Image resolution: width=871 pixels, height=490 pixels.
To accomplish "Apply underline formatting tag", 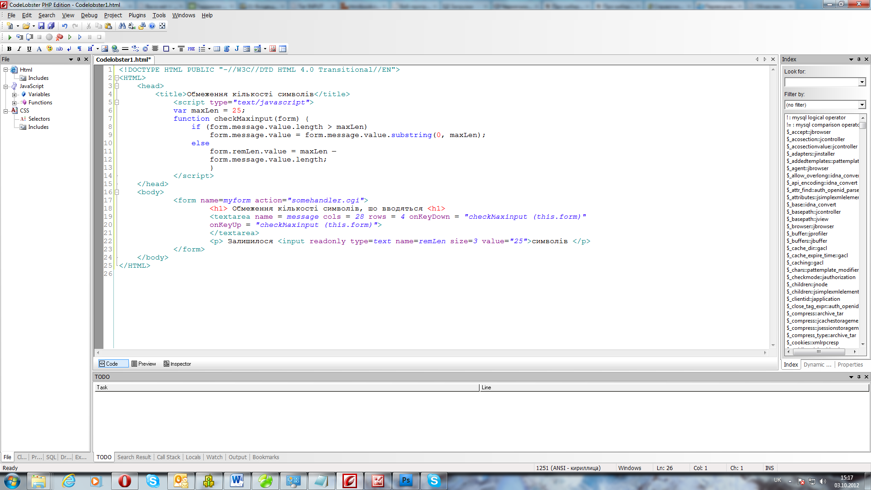I will pyautogui.click(x=29, y=49).
